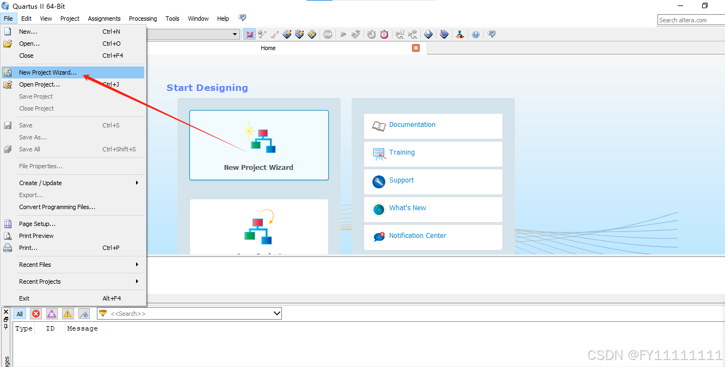Choose Open... from the File menu
Image resolution: width=725 pixels, height=367 pixels.
[73, 44]
